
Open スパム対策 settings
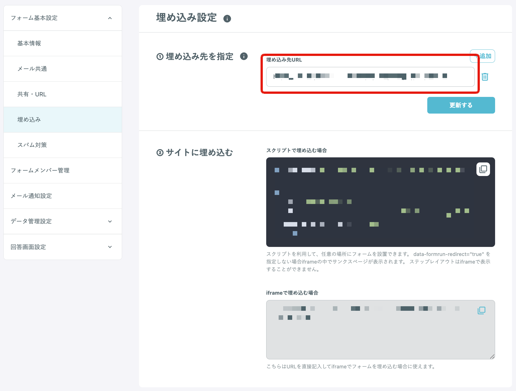[63, 145]
